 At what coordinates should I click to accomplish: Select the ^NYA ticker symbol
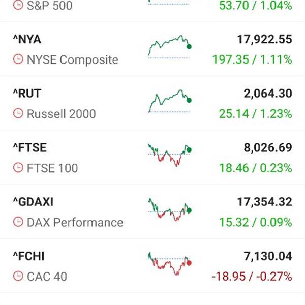pos(27,39)
